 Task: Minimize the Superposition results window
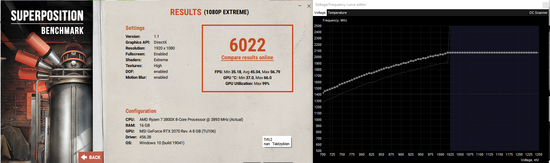pos(300,6)
